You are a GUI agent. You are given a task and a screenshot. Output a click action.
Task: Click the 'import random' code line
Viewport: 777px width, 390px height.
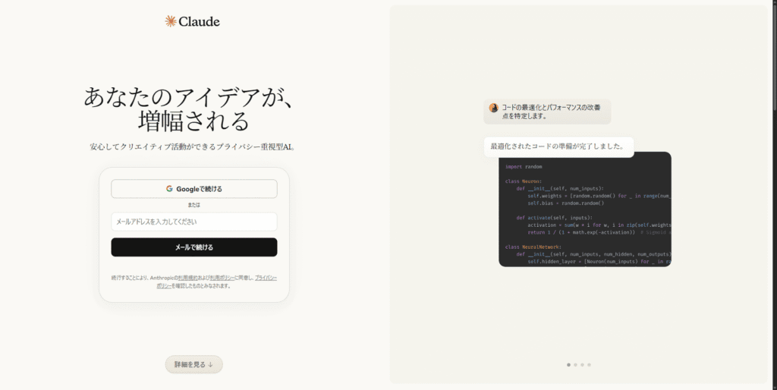(x=524, y=167)
